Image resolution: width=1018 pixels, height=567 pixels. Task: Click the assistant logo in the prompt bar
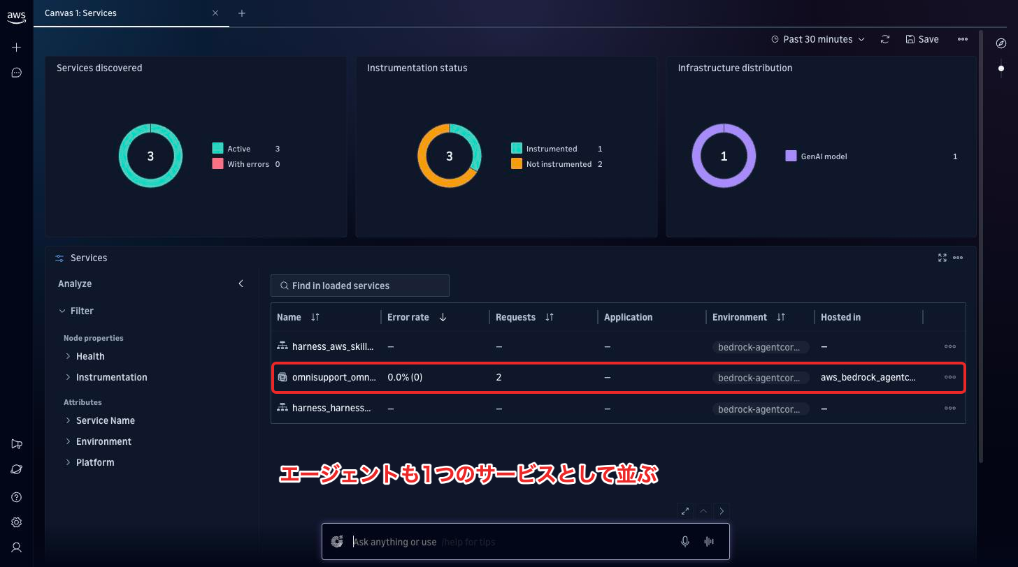coord(337,542)
